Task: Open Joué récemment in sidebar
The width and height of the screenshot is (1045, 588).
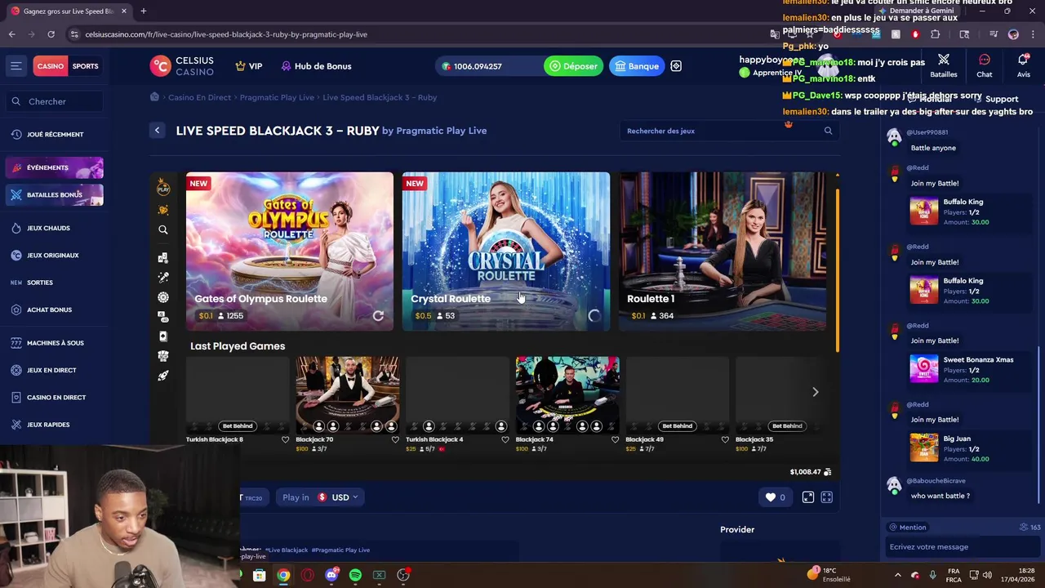Action: [55, 134]
